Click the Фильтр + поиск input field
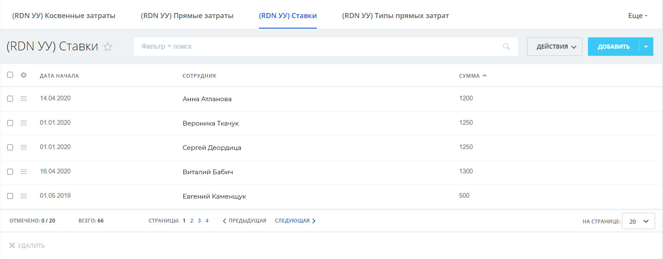 click(319, 47)
